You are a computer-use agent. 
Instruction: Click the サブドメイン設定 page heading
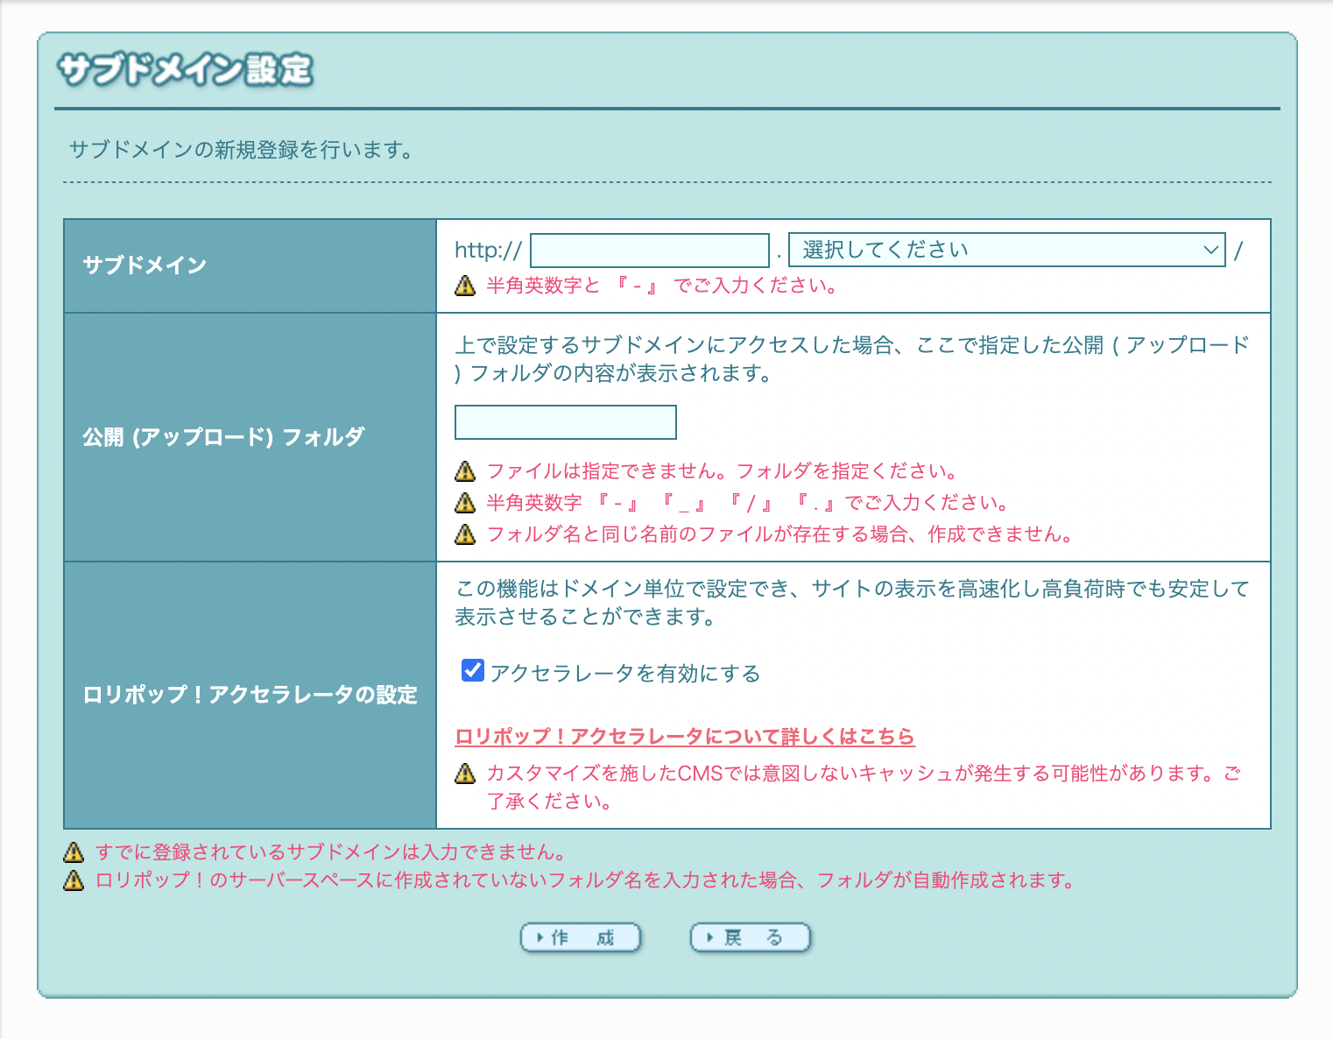(185, 69)
